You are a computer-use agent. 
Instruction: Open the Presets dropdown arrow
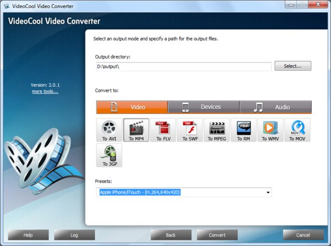[x=268, y=192]
